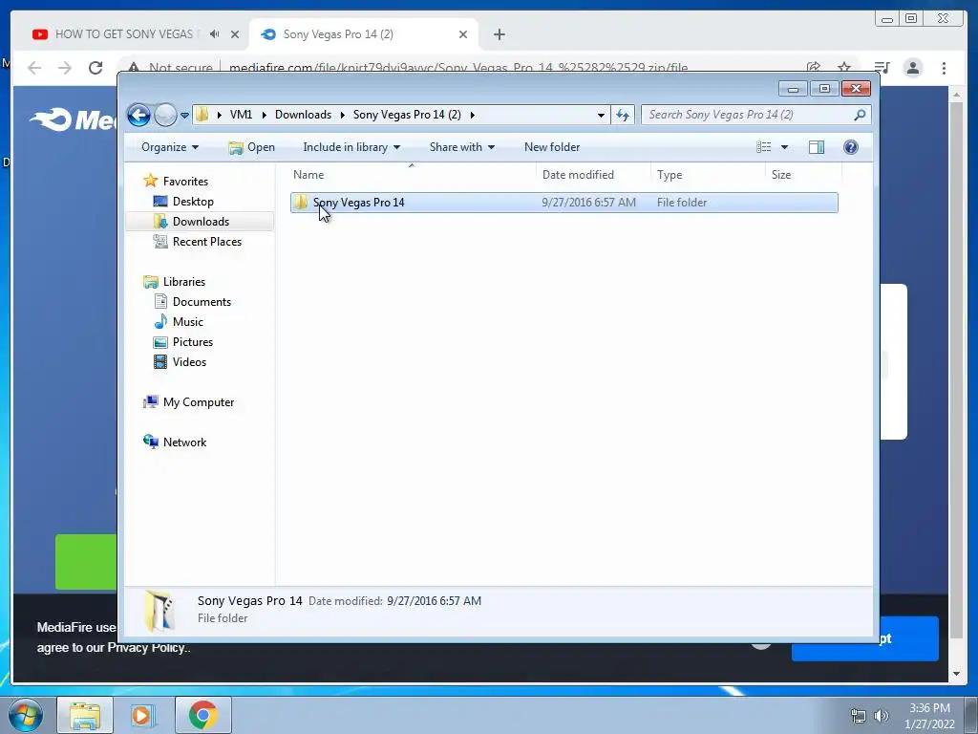
Task: Open the Videos library
Action: [x=189, y=362]
